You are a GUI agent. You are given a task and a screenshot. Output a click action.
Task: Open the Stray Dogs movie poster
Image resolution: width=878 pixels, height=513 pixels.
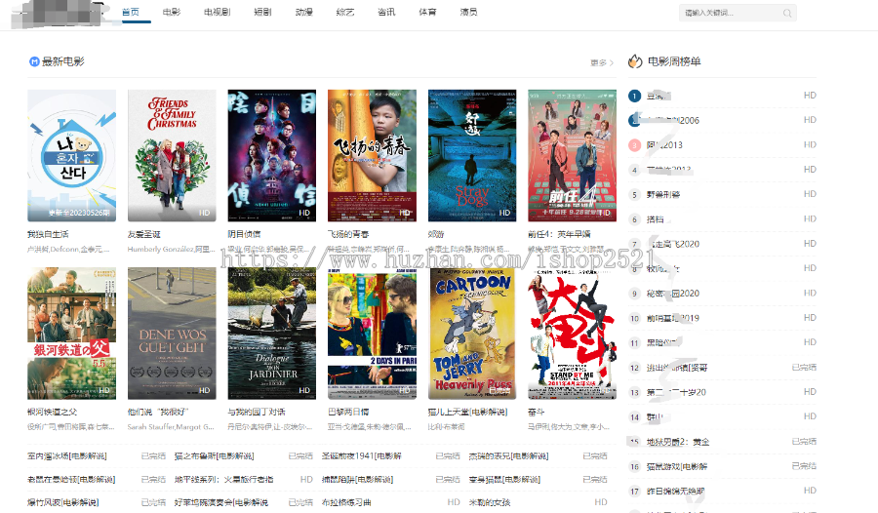pyautogui.click(x=472, y=156)
